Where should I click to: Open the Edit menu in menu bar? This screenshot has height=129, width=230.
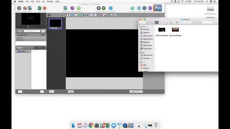[32, 1]
